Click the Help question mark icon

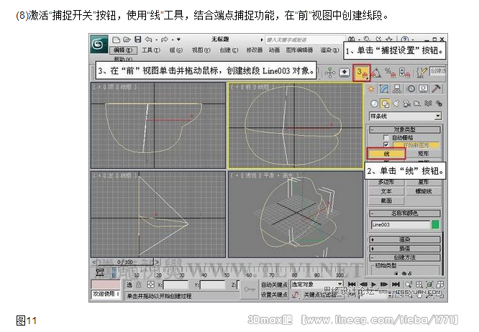405,39
